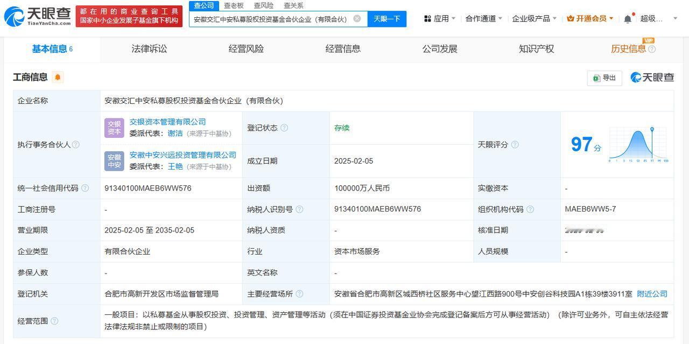This screenshot has height=344, width=689.
Task: Click the 交银资本 purple company logo
Action: [x=114, y=128]
